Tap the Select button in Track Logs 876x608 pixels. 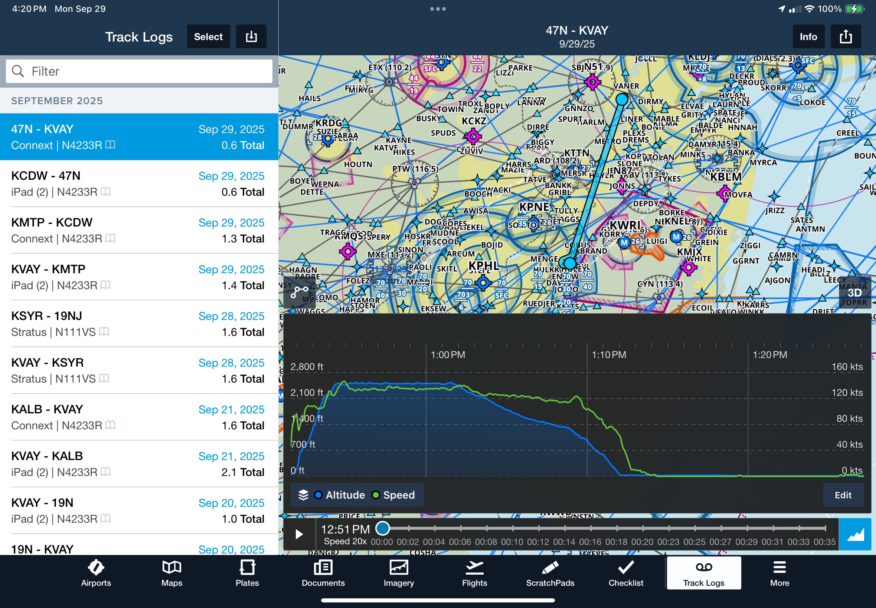208,37
